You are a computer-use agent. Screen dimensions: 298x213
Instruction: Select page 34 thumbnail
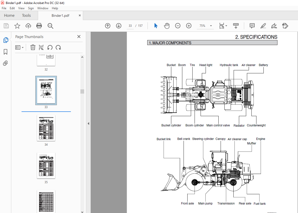46,128
